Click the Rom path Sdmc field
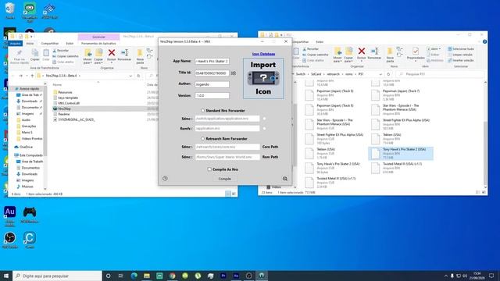 pyautogui.click(x=227, y=157)
